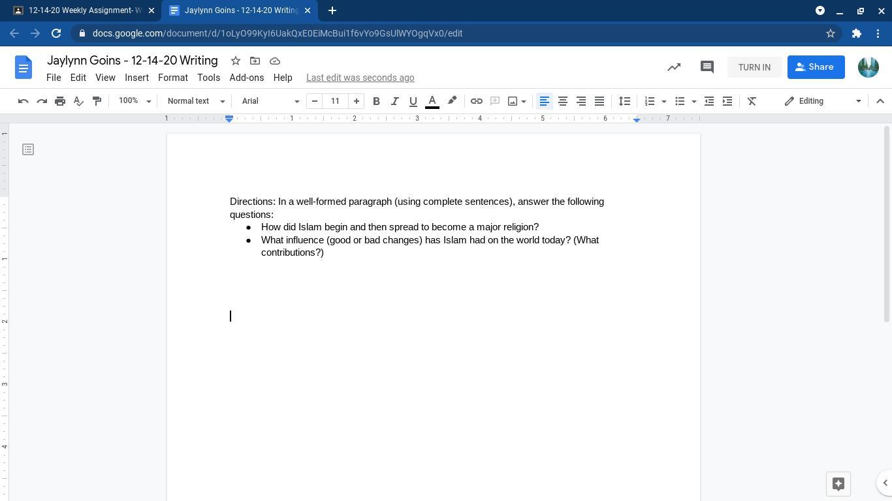Open the Help menu
Viewport: 892px width, 501px height.
point(283,78)
